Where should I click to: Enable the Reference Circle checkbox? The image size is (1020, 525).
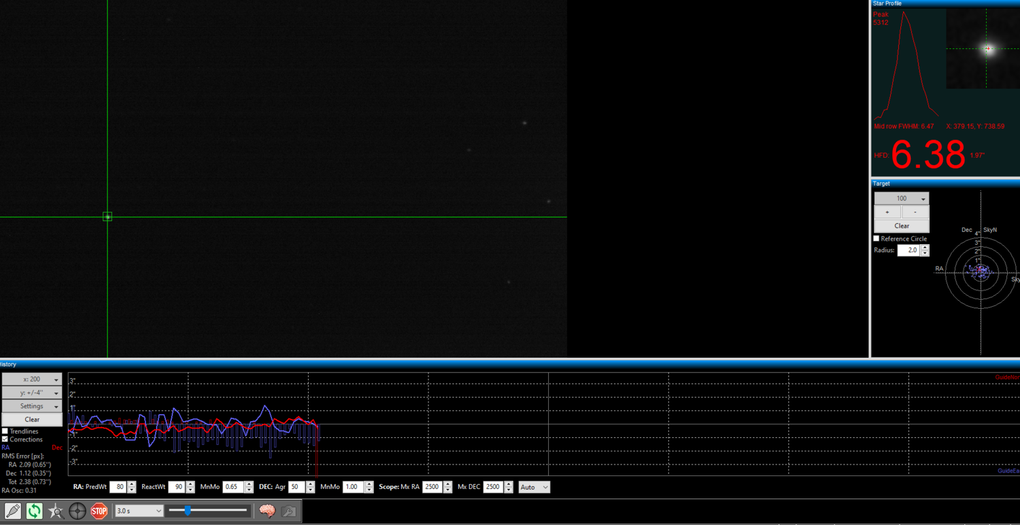(x=876, y=239)
